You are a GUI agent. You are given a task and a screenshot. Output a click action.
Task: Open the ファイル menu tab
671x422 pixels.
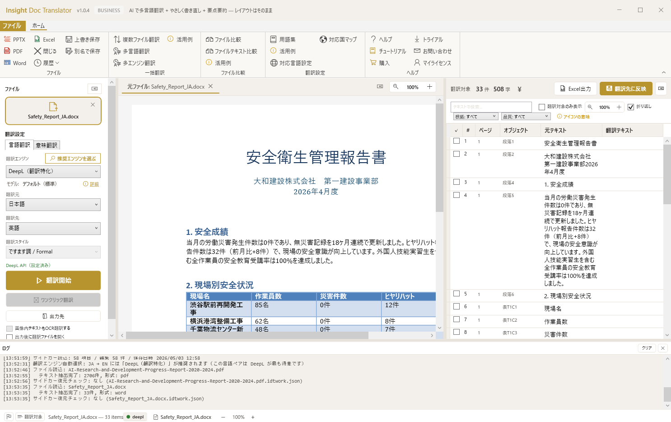coord(12,26)
